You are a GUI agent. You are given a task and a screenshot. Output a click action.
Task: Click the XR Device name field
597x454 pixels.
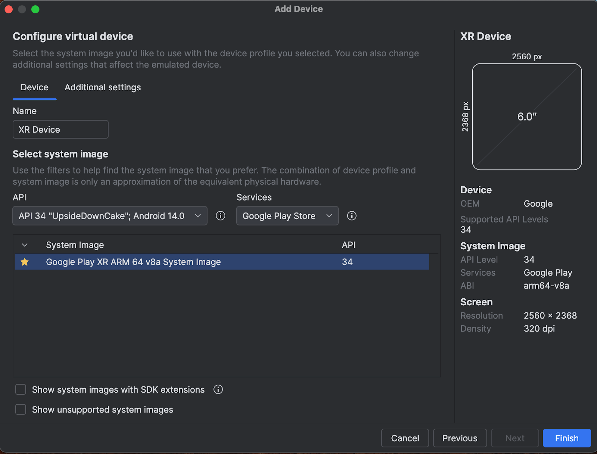tap(60, 129)
